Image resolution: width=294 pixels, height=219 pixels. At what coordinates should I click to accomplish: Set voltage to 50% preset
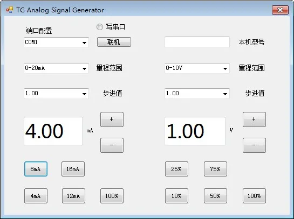[215, 196]
